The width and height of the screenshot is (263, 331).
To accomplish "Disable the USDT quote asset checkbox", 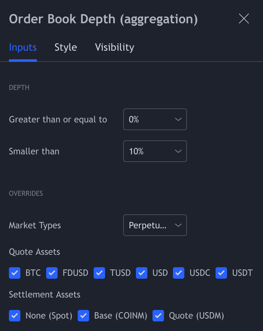I will click(x=221, y=273).
